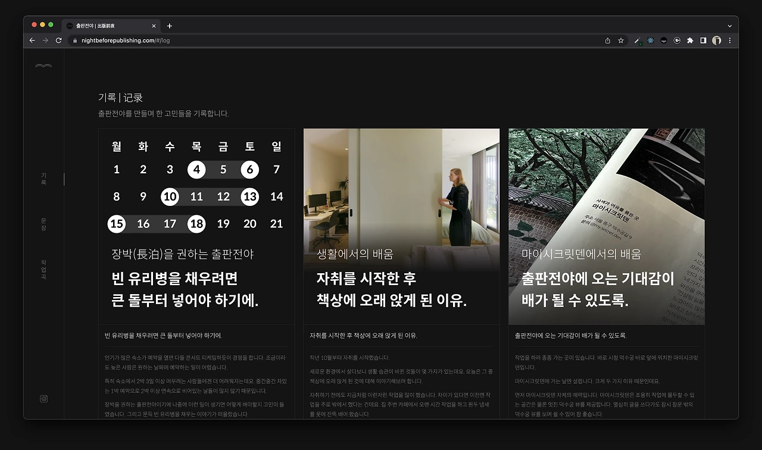Open the Chrome profile avatar
The width and height of the screenshot is (762, 450).
[717, 40]
